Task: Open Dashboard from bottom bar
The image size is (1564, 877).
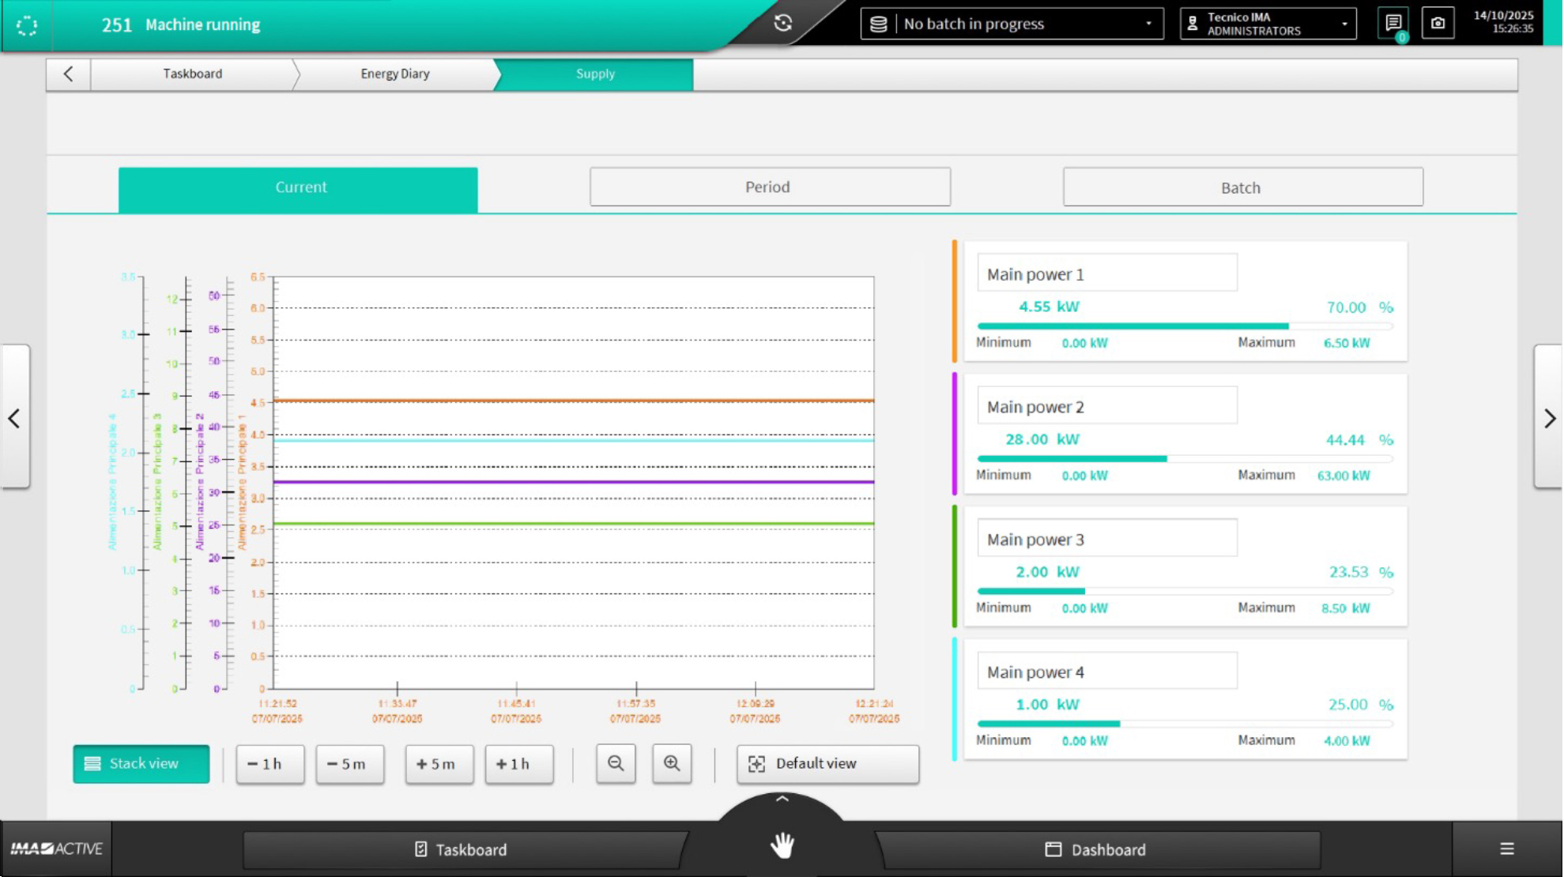Action: tap(1097, 849)
